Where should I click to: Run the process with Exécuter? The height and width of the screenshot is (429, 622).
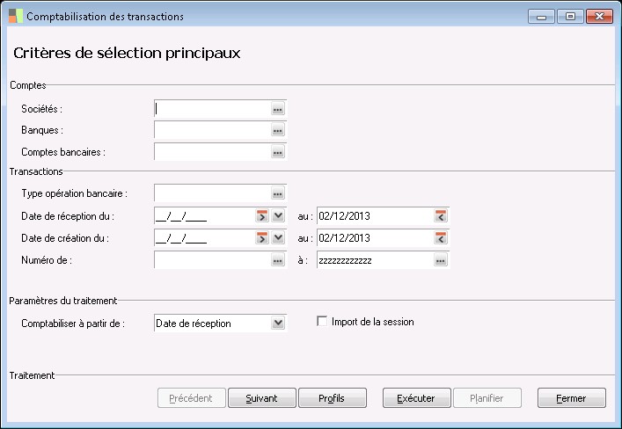coord(416,398)
